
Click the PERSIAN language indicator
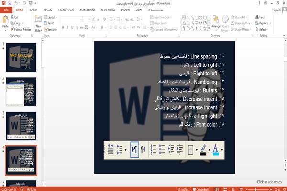32,189
